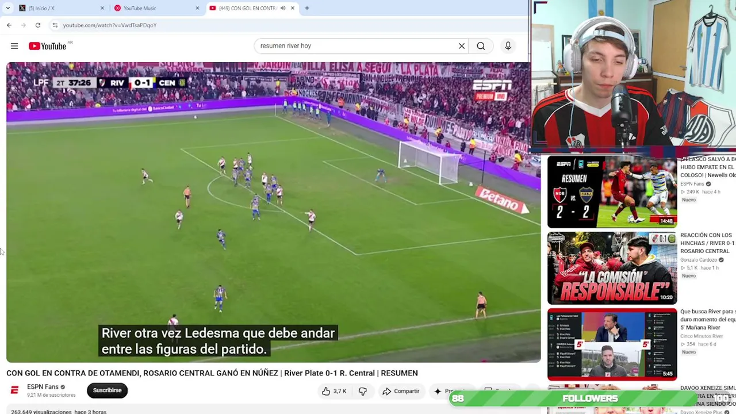Share the video via Compartir
Screen dimensions: 736x414
[x=401, y=391]
